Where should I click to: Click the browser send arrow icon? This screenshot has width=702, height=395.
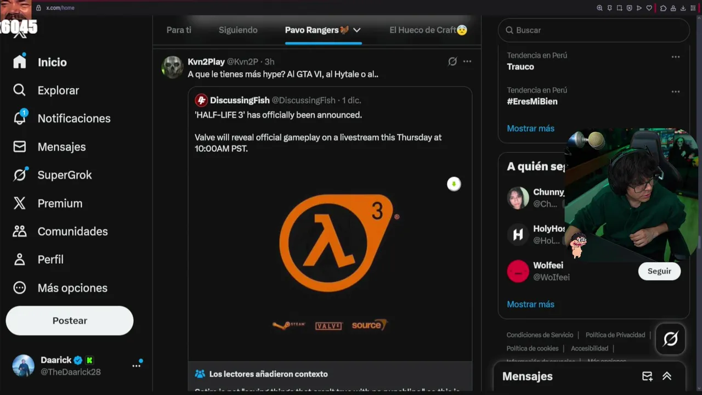click(639, 8)
